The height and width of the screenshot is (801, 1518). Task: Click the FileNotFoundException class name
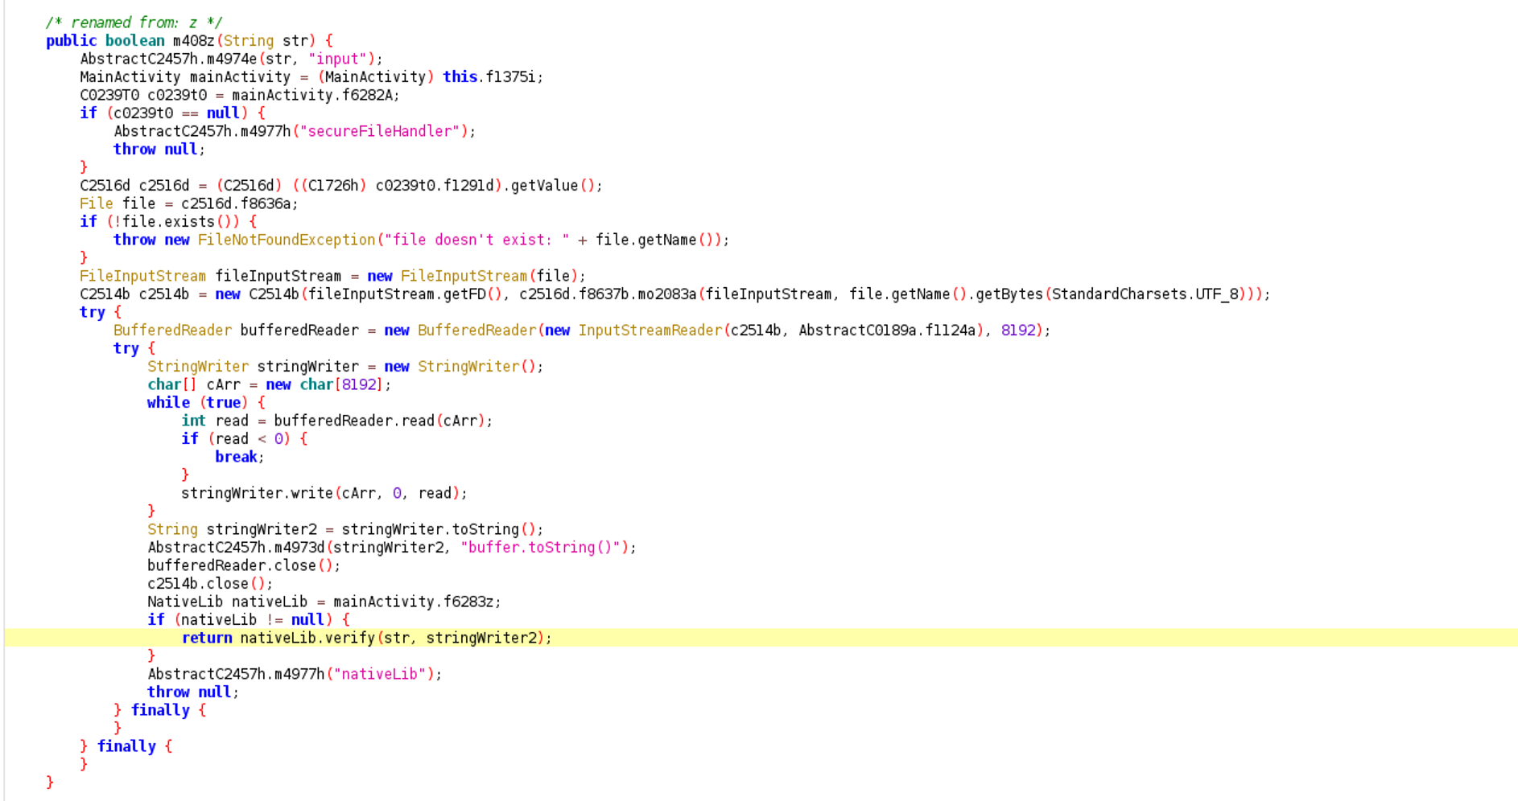pyautogui.click(x=287, y=240)
